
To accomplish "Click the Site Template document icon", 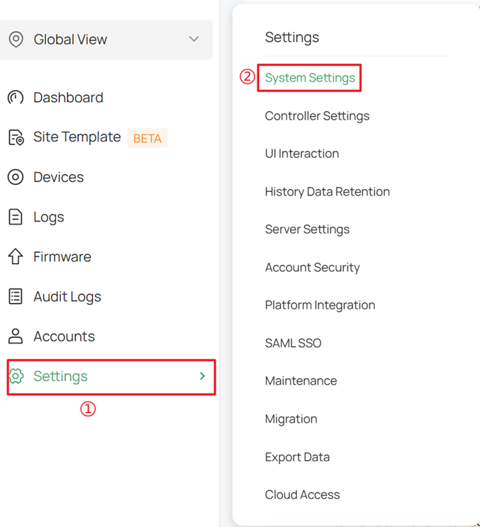I will click(16, 137).
